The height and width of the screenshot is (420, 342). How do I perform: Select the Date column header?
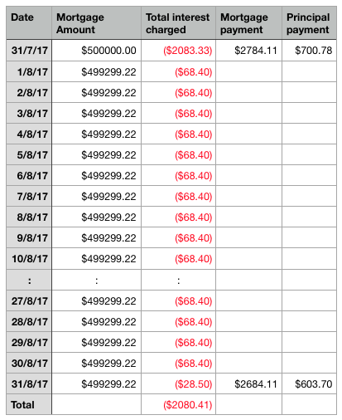coord(29,23)
